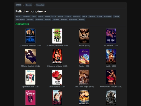Pick the Bélica genre tag
Image resolution: width=141 pixels, height=106 pixels.
tap(85, 16)
